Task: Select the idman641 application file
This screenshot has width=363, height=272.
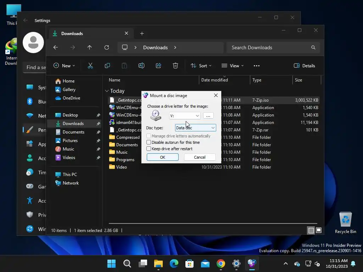Action: [x=213, y=122]
